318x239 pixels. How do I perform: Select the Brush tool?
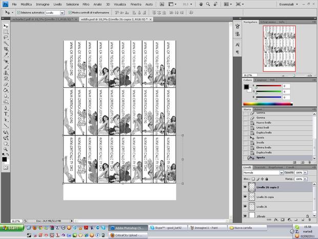tap(6, 67)
